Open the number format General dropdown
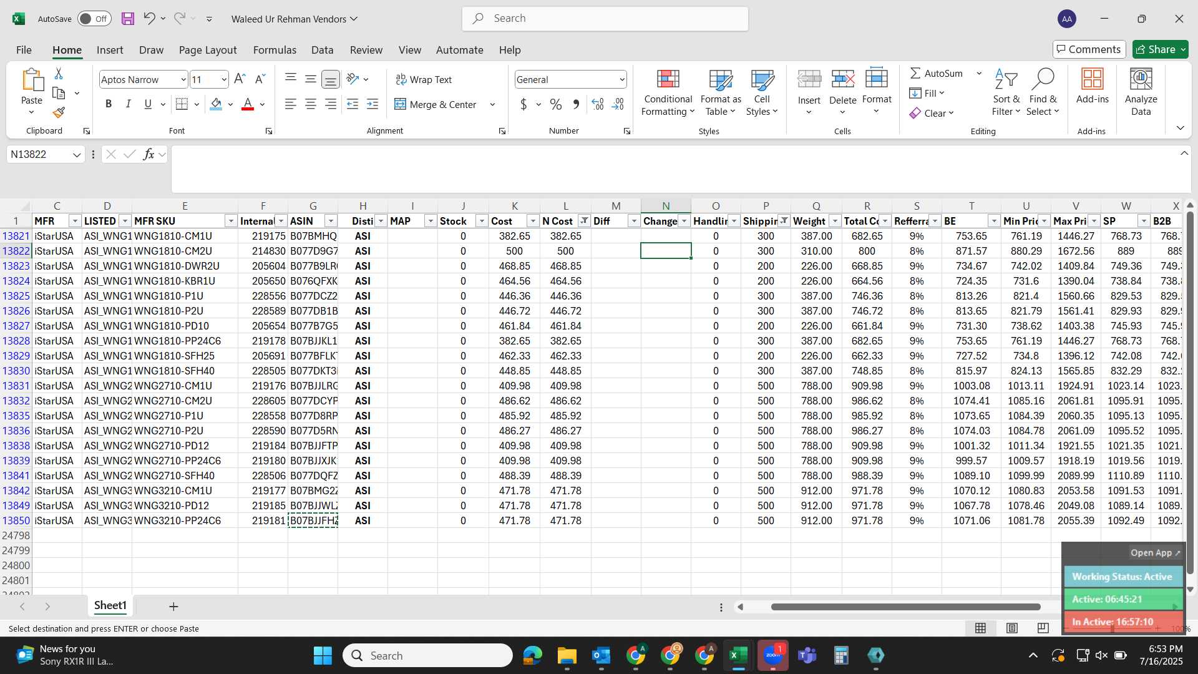Image resolution: width=1198 pixels, height=674 pixels. [x=622, y=79]
